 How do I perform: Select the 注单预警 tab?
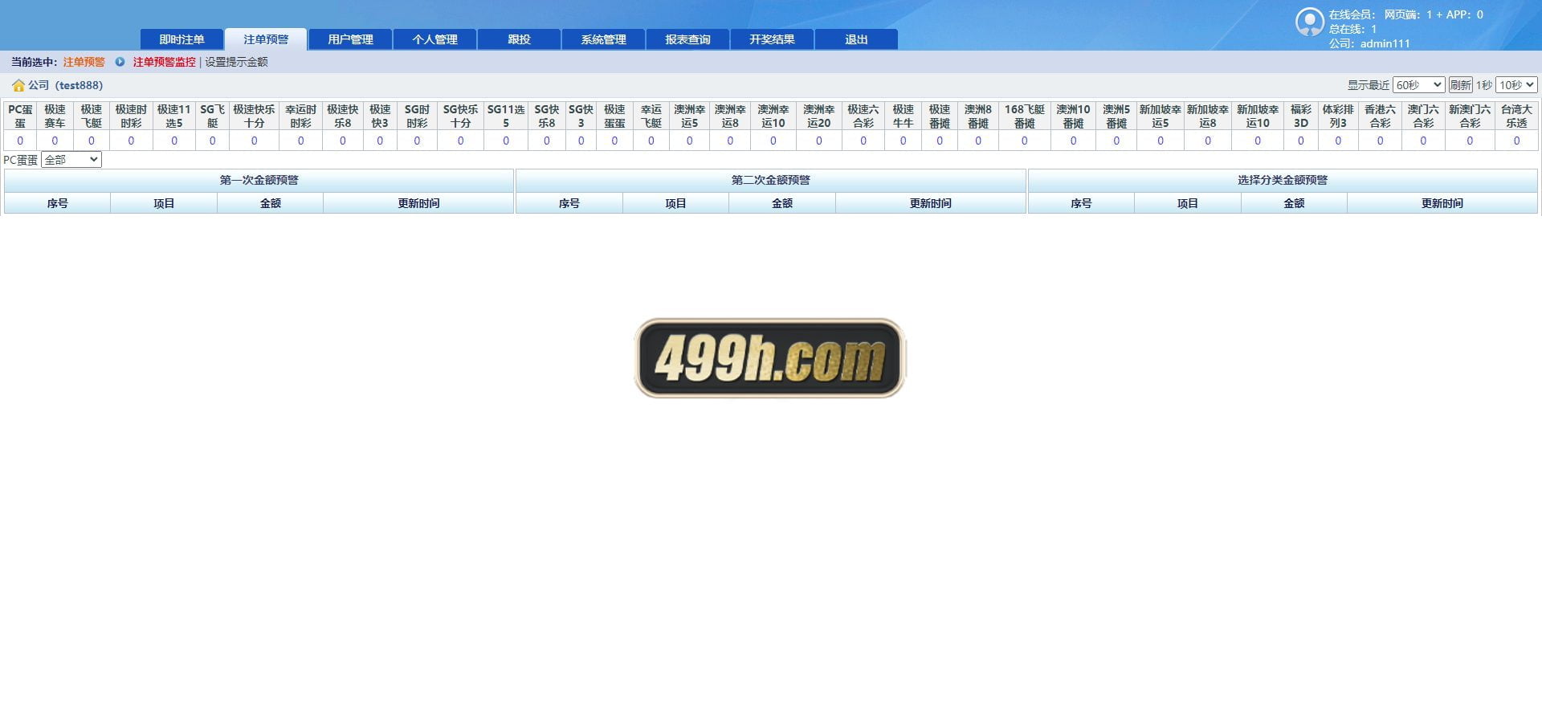coord(266,39)
